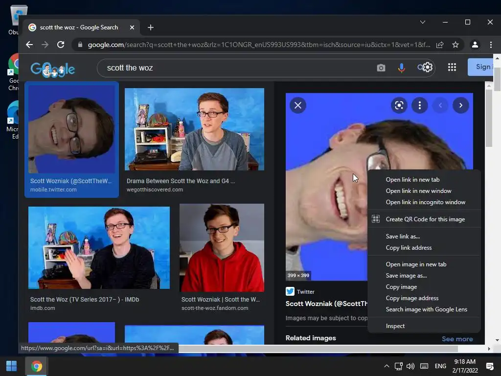Click the horizontal scrollbar at page bottom
501x376 pixels.
(x=318, y=349)
